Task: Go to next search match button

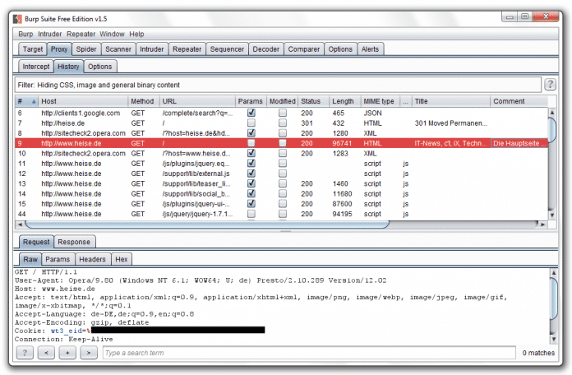Action: click(88, 353)
